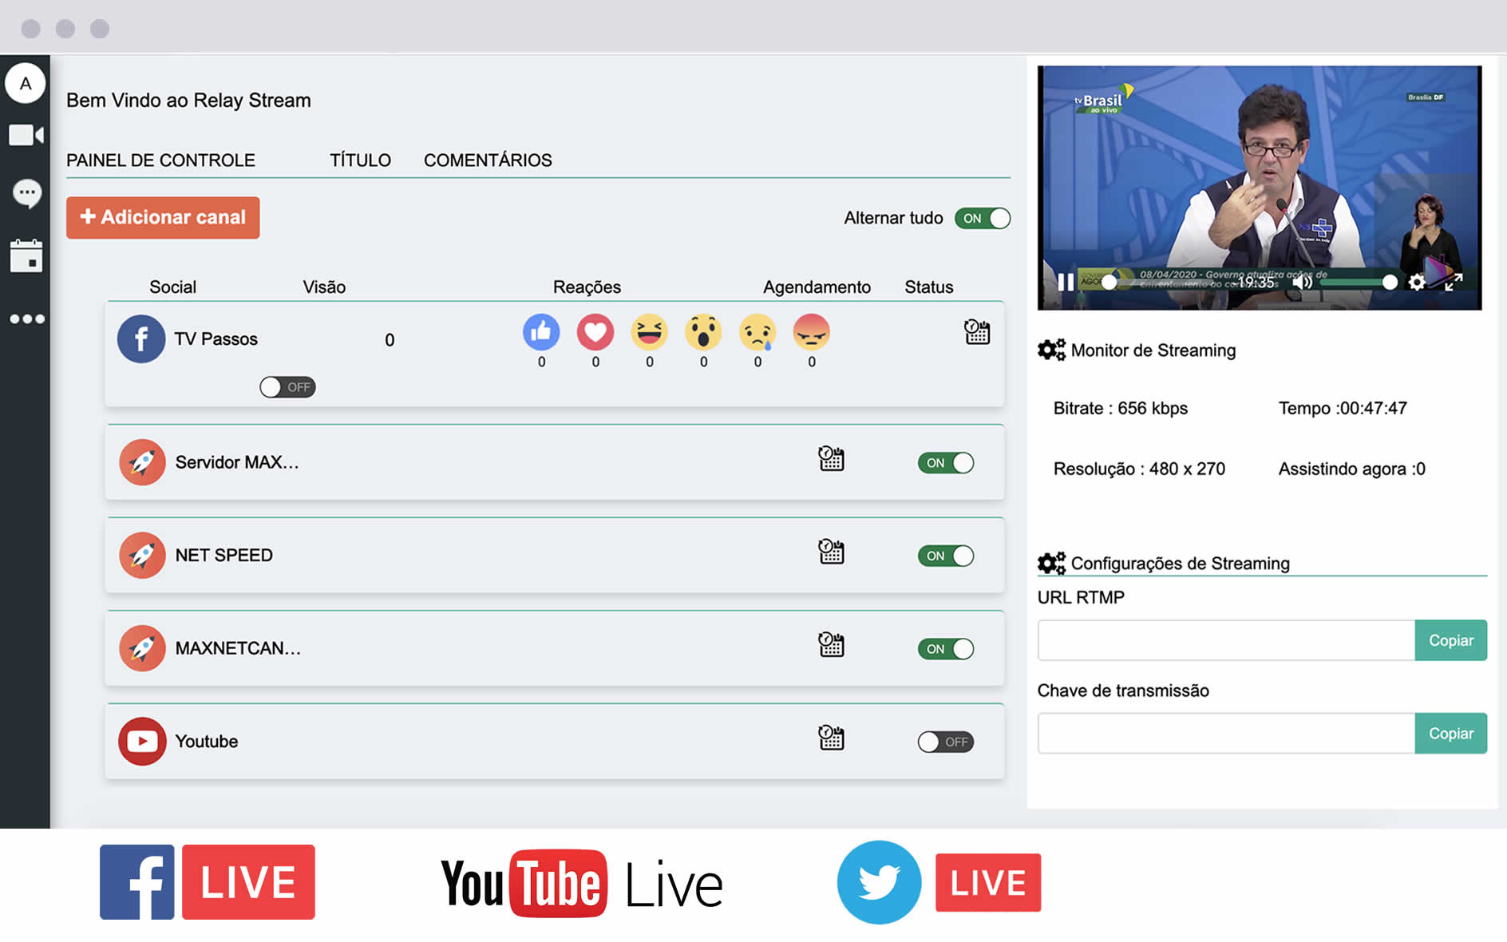The image size is (1507, 942).
Task: Click the rocket icon of NET SPEED
Action: [x=142, y=556]
